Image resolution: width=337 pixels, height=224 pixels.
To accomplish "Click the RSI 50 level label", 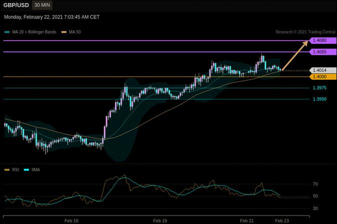I will 315,196.
